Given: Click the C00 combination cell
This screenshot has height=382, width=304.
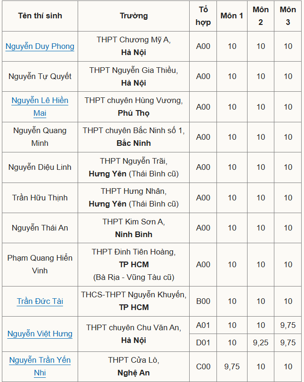Looking at the screenshot, I should [203, 366].
